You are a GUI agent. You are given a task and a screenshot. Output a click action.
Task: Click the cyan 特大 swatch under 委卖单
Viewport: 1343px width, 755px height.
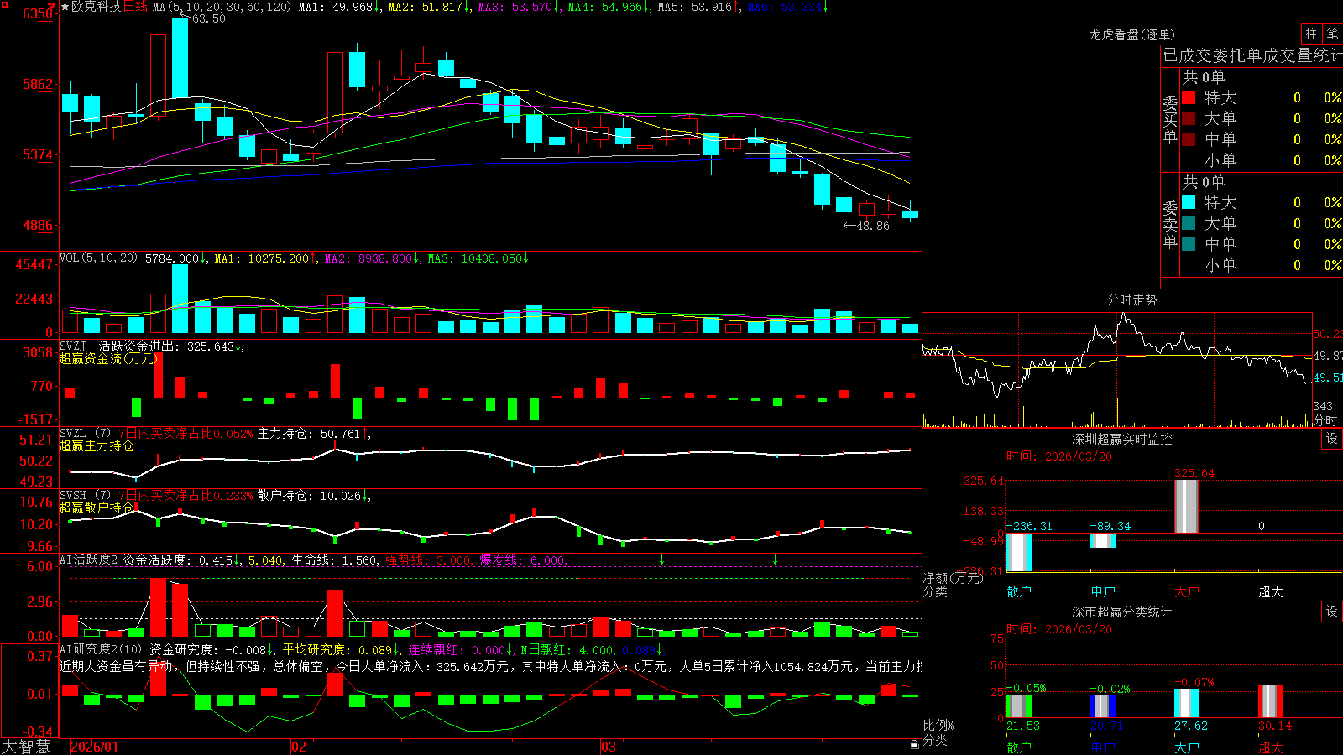point(1189,202)
